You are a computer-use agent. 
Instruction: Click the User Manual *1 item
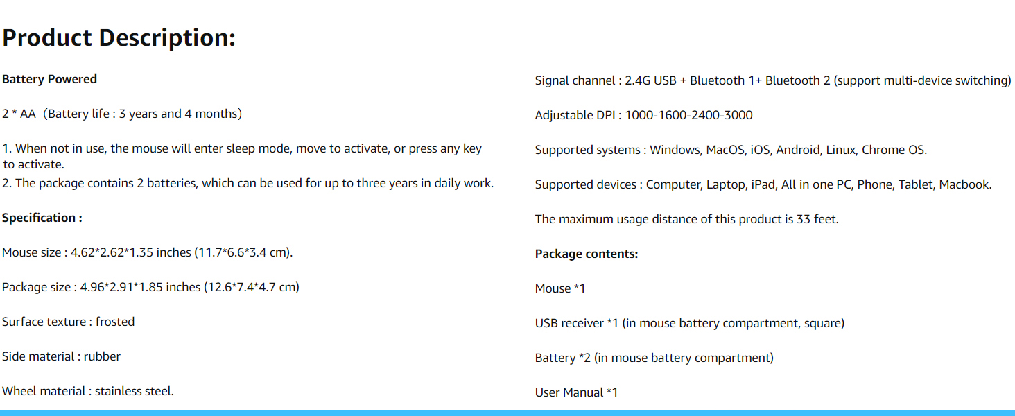[576, 392]
